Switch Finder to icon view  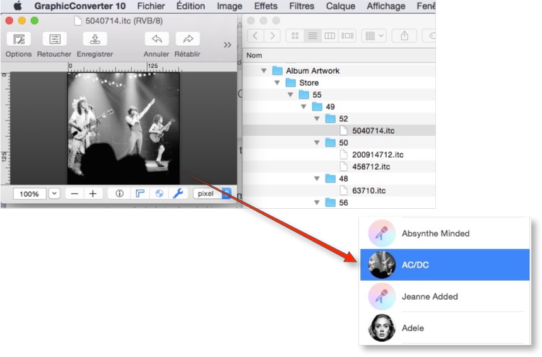click(295, 36)
